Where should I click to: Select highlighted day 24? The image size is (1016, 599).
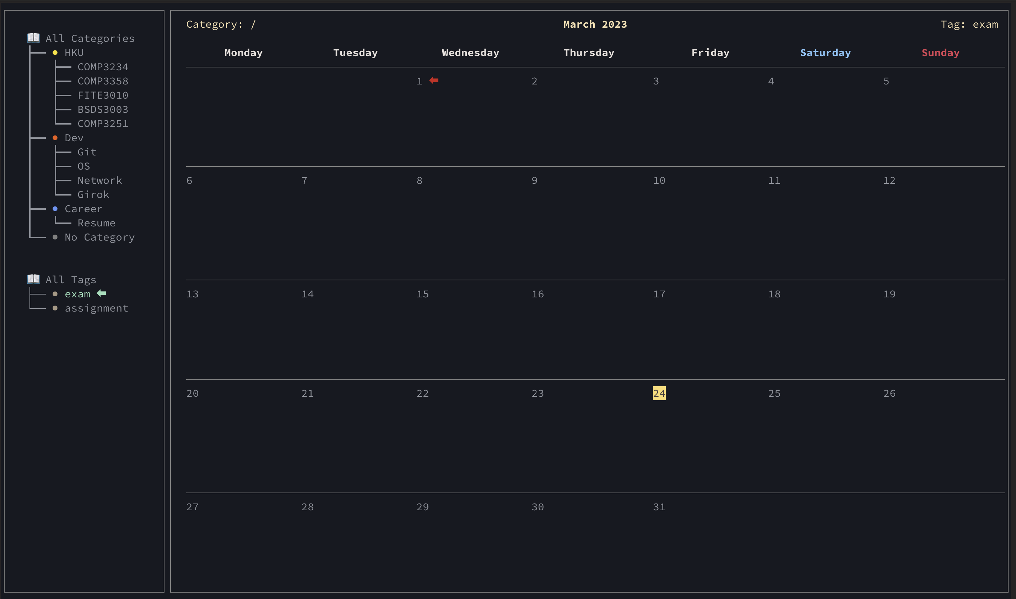(x=659, y=393)
